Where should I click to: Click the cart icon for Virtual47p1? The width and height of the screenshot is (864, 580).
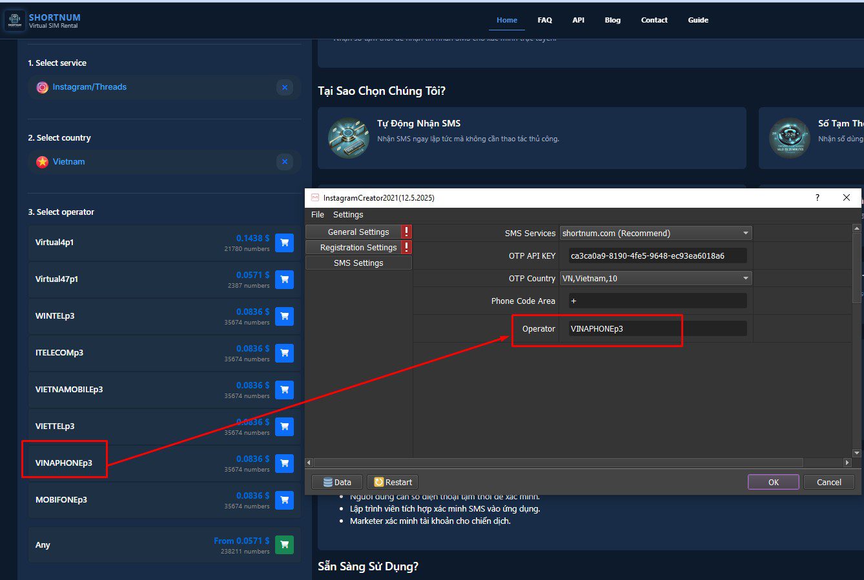(x=284, y=279)
